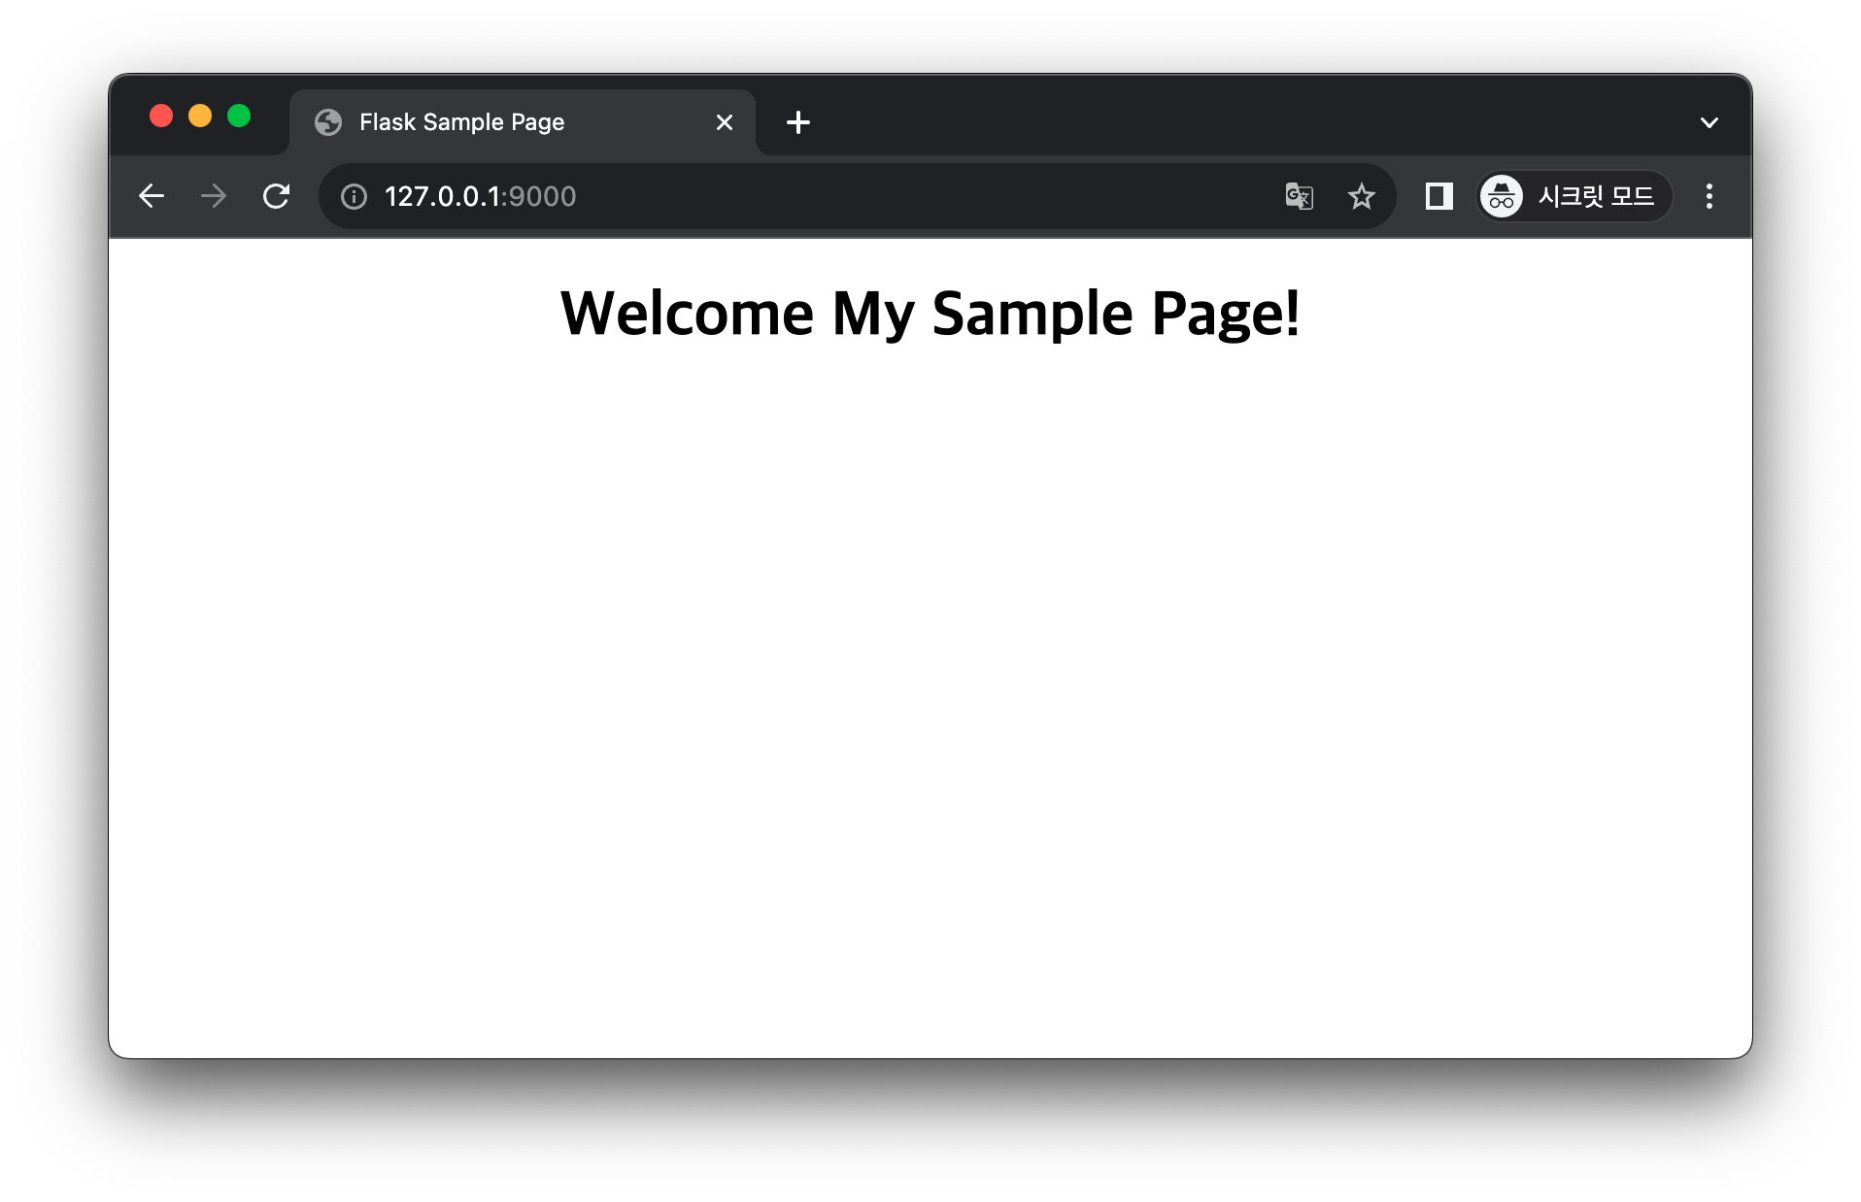
Task: View site information icon in address bar
Action: [x=355, y=196]
